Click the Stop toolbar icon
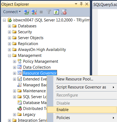The height and width of the screenshot is (122, 117). click(x=41, y=12)
